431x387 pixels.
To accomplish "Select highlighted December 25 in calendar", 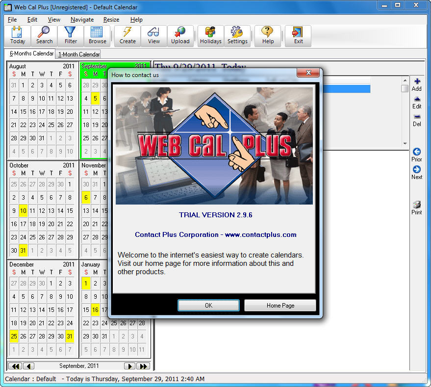I will point(14,336).
